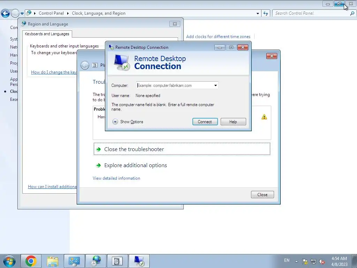Switch to Control Panel taskbar button
Screen dimensions: 357x268
pos(74,261)
